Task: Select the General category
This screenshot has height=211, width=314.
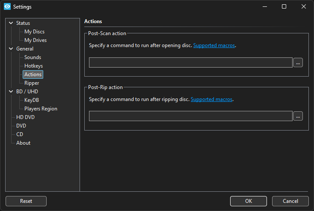Action: coord(25,49)
